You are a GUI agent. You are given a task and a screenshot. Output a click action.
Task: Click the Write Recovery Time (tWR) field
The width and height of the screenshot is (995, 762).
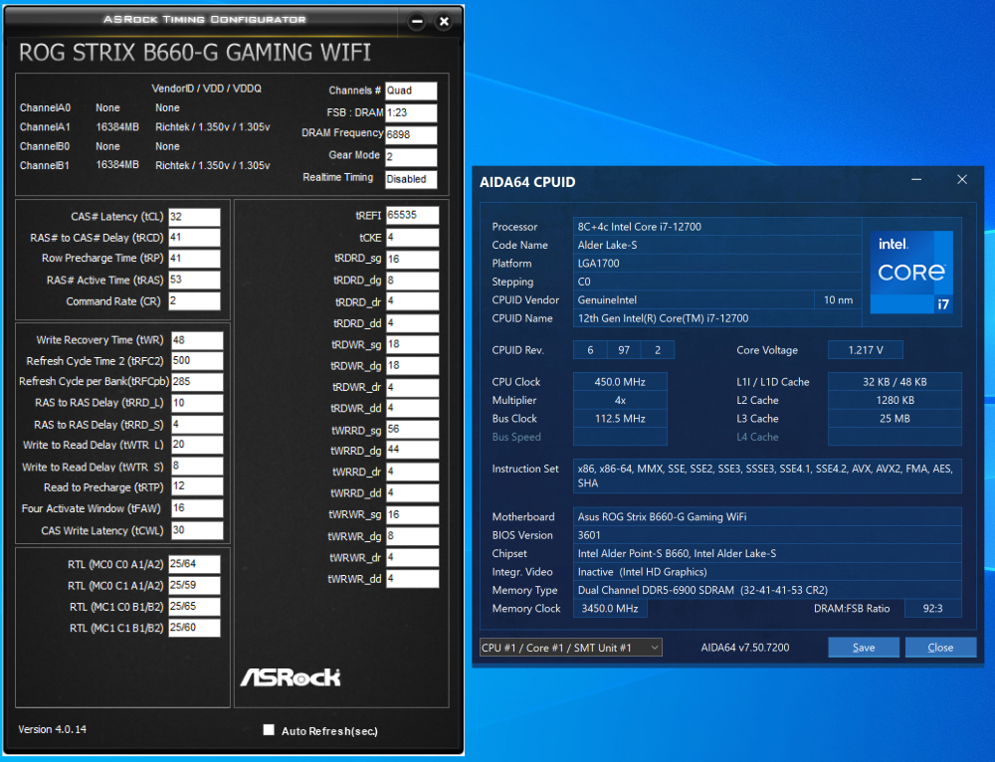[197, 340]
